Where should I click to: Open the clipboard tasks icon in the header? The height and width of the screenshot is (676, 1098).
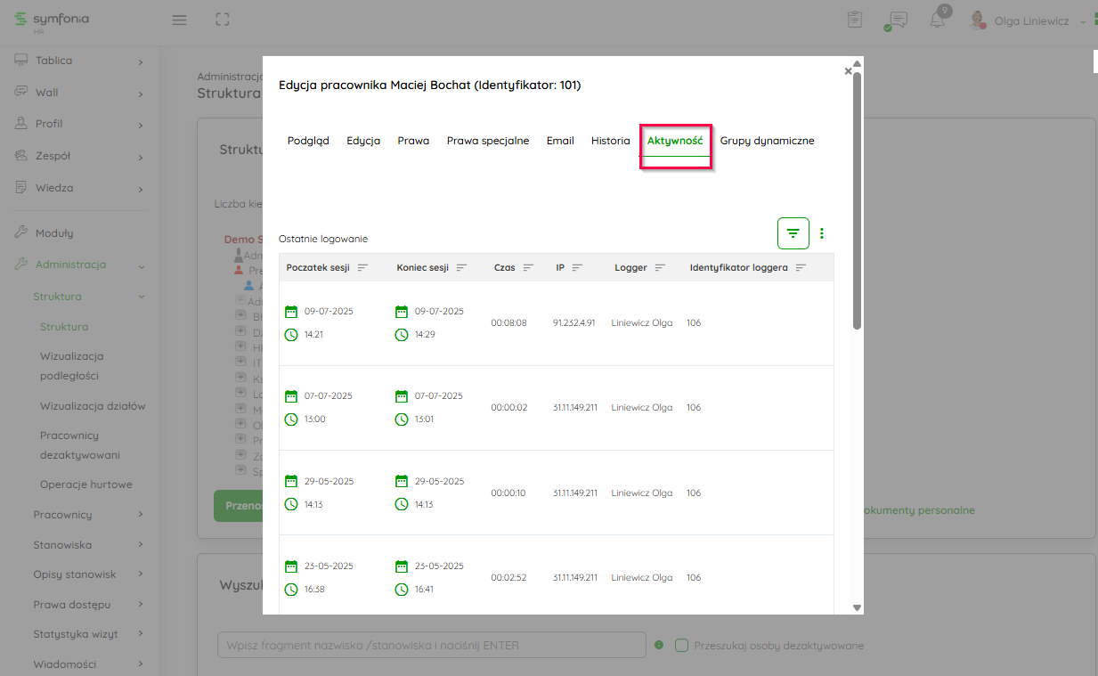click(x=855, y=20)
